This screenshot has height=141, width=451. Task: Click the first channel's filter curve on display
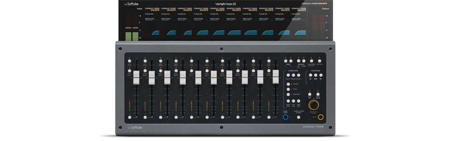click(155, 33)
